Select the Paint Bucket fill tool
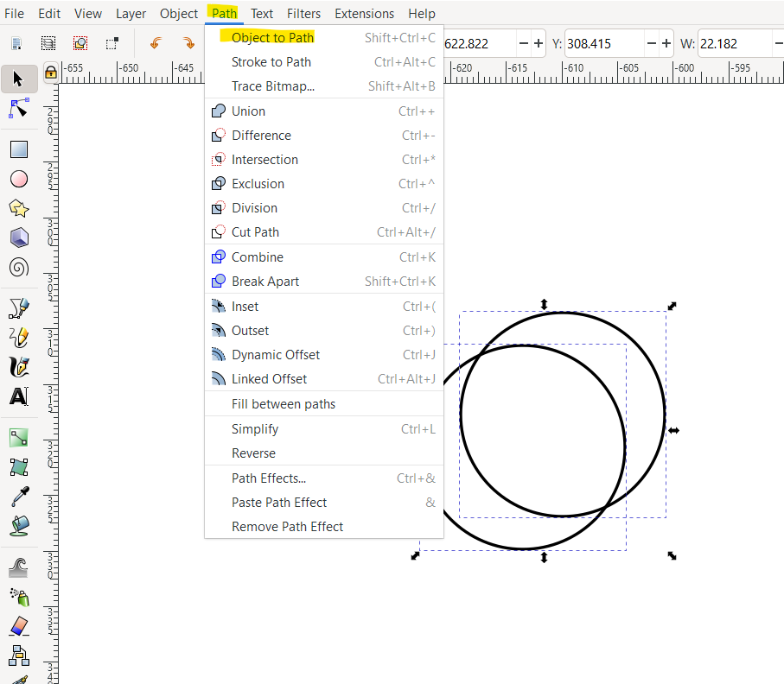This screenshot has width=784, height=684. coord(19,524)
